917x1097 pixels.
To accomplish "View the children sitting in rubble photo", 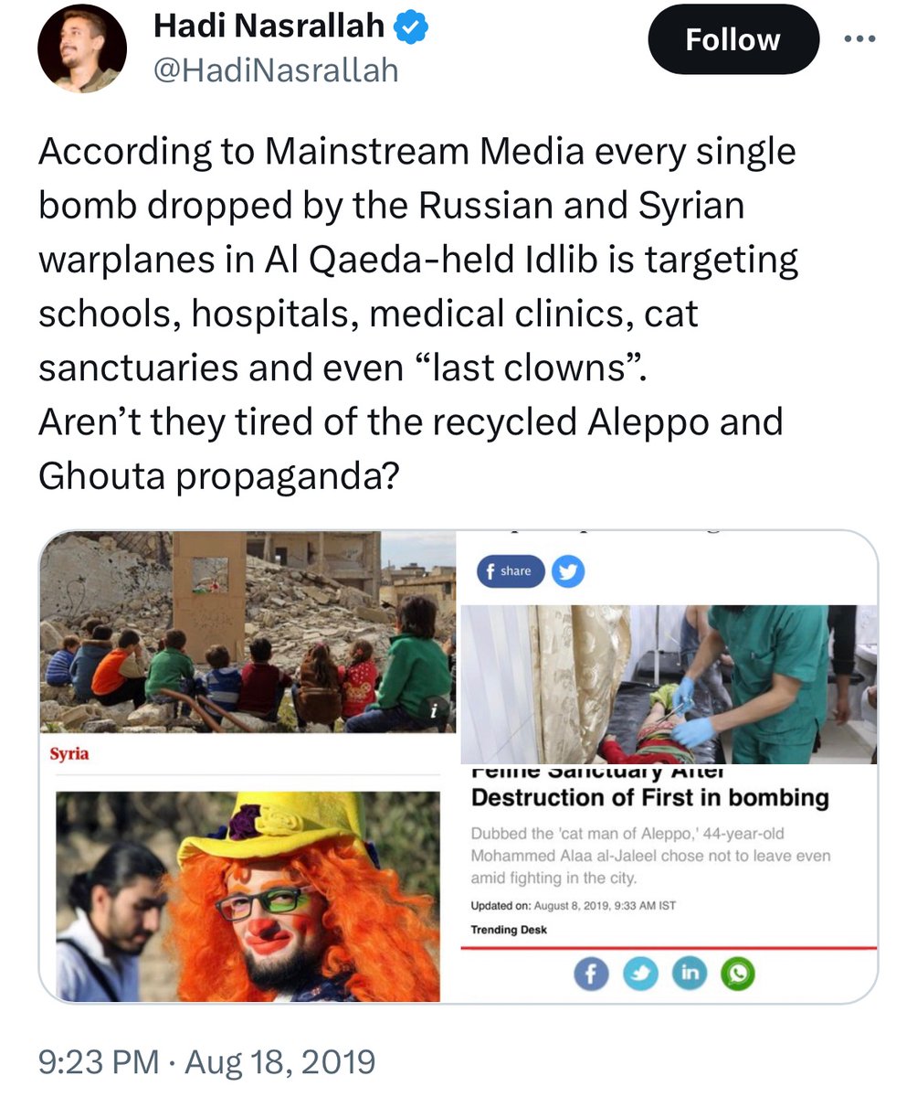I will click(x=248, y=632).
